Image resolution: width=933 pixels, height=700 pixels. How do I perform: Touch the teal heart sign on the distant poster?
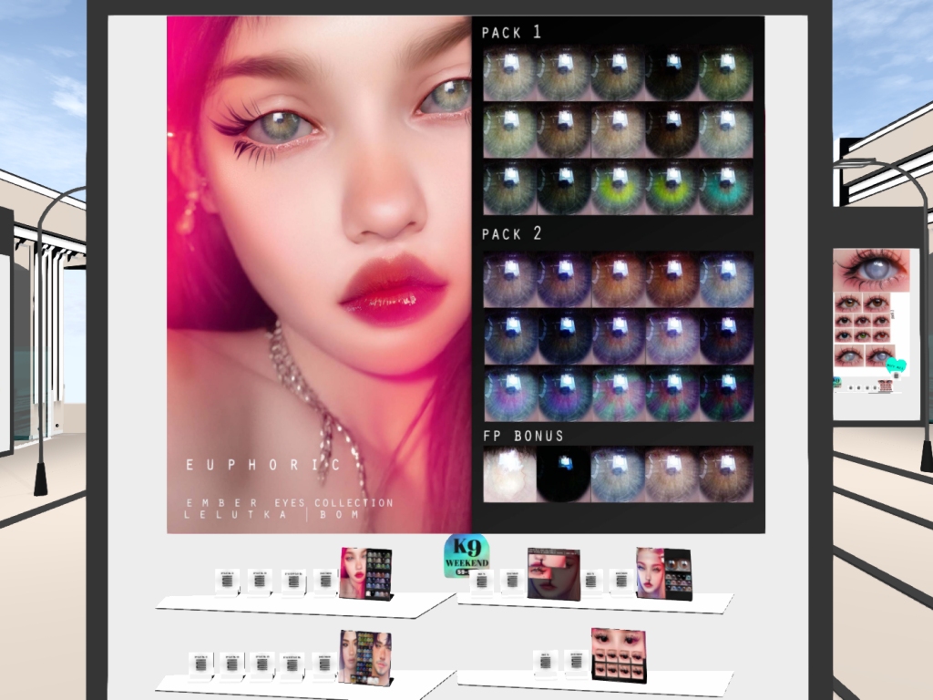click(897, 365)
